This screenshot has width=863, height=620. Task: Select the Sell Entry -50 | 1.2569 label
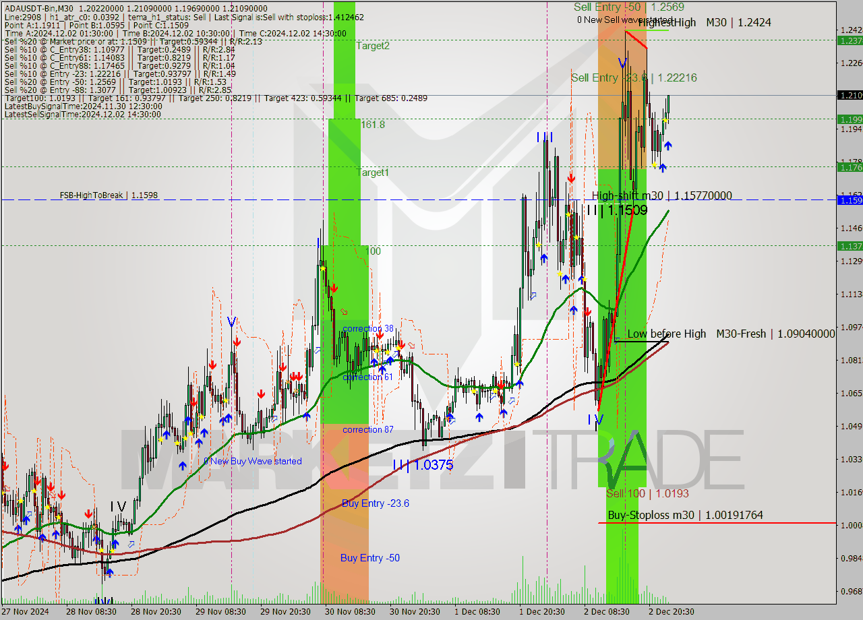(x=629, y=7)
